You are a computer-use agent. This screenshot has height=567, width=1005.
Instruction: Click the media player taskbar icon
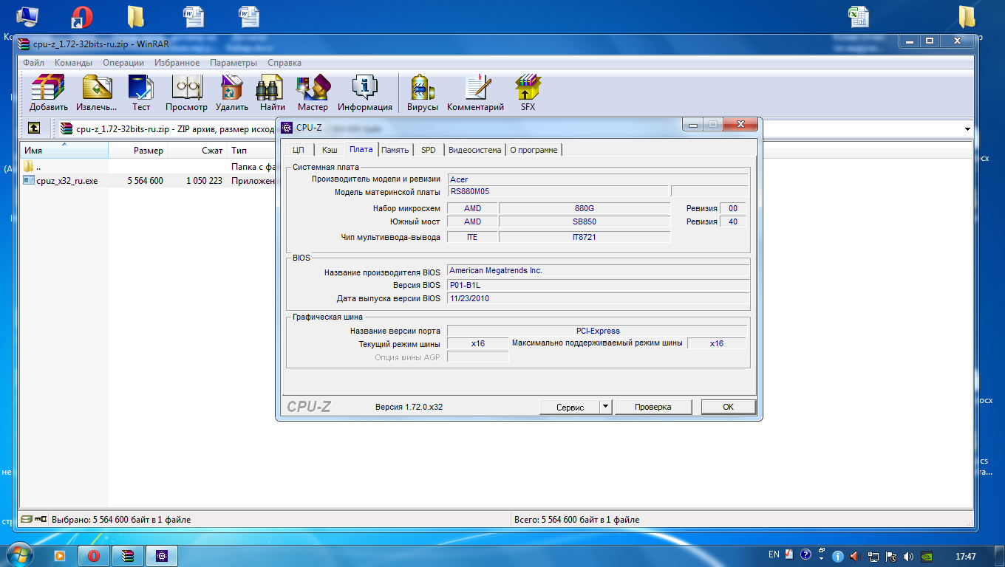tap(60, 555)
